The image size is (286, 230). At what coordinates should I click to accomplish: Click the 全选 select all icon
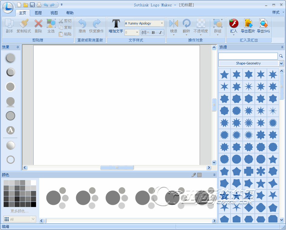point(51,24)
